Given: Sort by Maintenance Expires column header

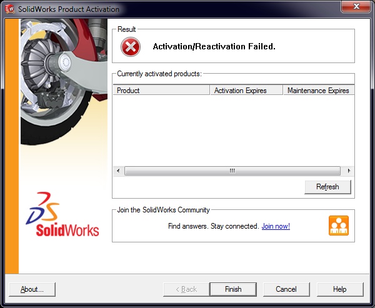Looking at the screenshot, I should 319,90.
